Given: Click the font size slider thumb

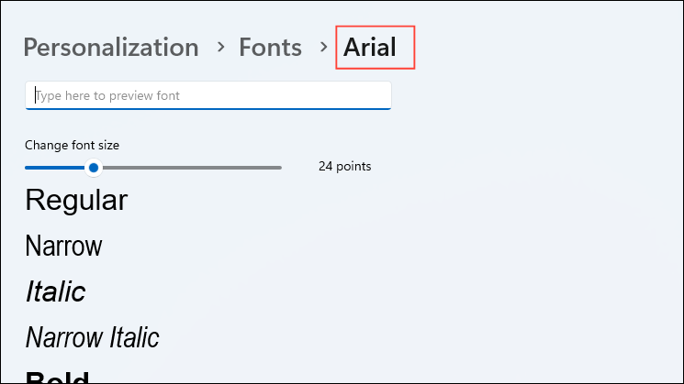Looking at the screenshot, I should click(93, 168).
